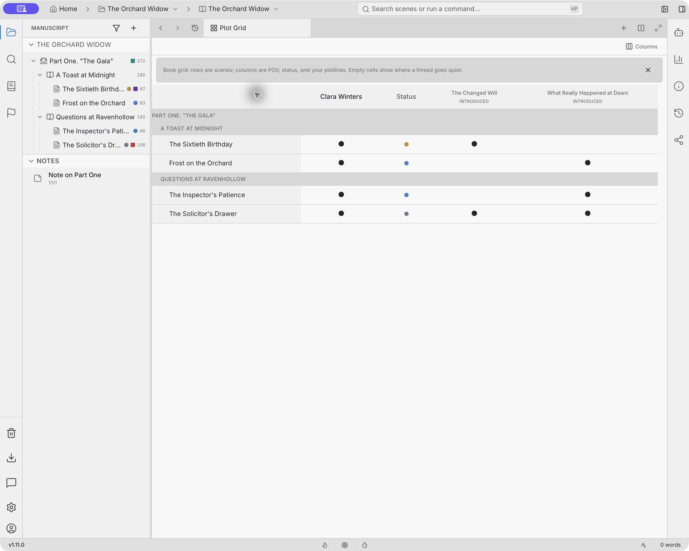
Task: Click the Clara Winters column header
Action: click(341, 96)
